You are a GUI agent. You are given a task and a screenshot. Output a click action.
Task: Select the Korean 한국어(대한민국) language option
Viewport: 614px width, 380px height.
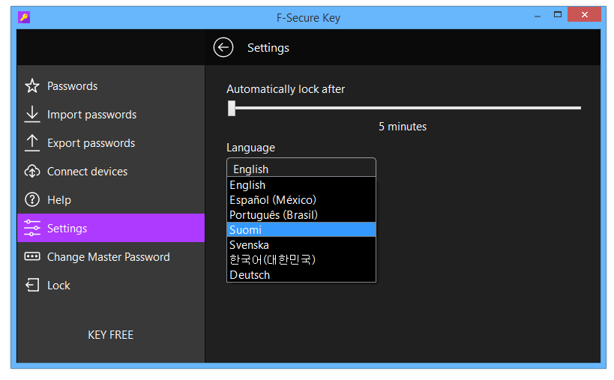tap(301, 259)
